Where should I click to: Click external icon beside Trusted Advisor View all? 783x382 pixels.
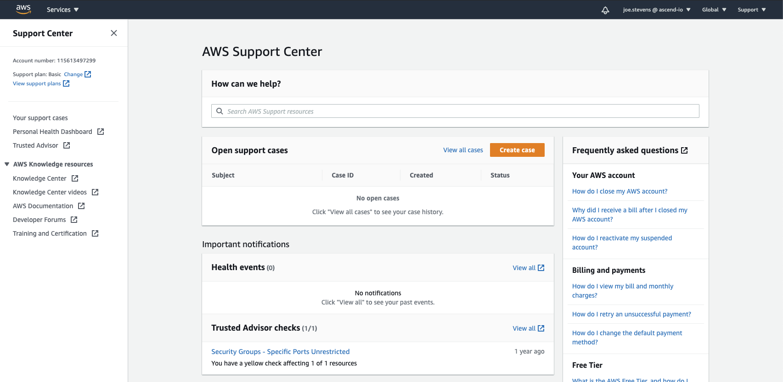pyautogui.click(x=541, y=328)
